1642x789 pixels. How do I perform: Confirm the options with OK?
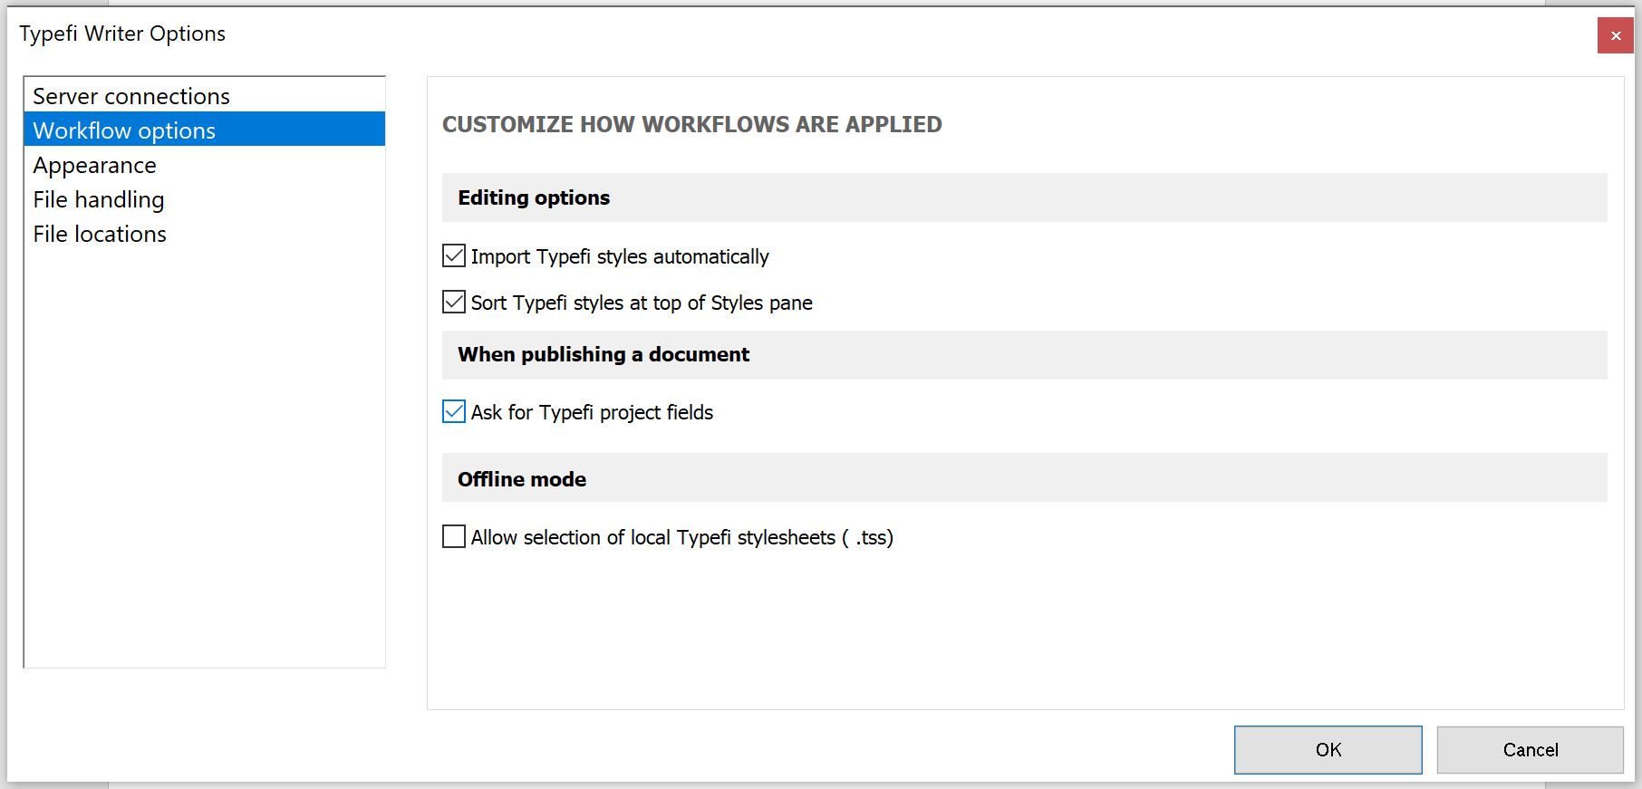(1328, 750)
